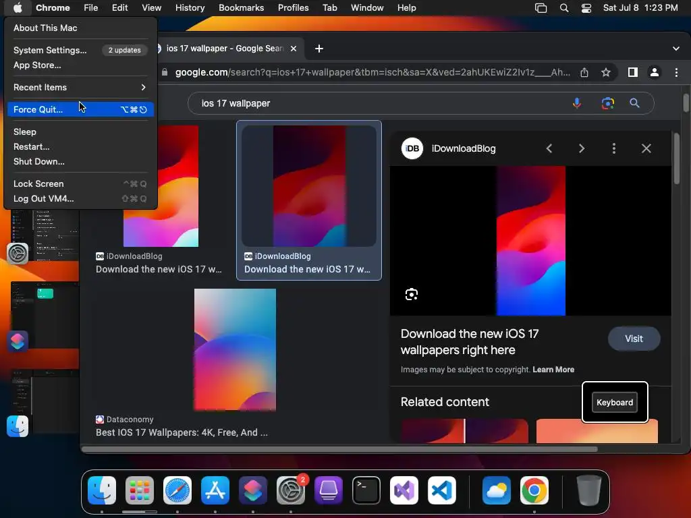This screenshot has width=691, height=518.
Task: Show next image in preview panel
Action: [582, 148]
